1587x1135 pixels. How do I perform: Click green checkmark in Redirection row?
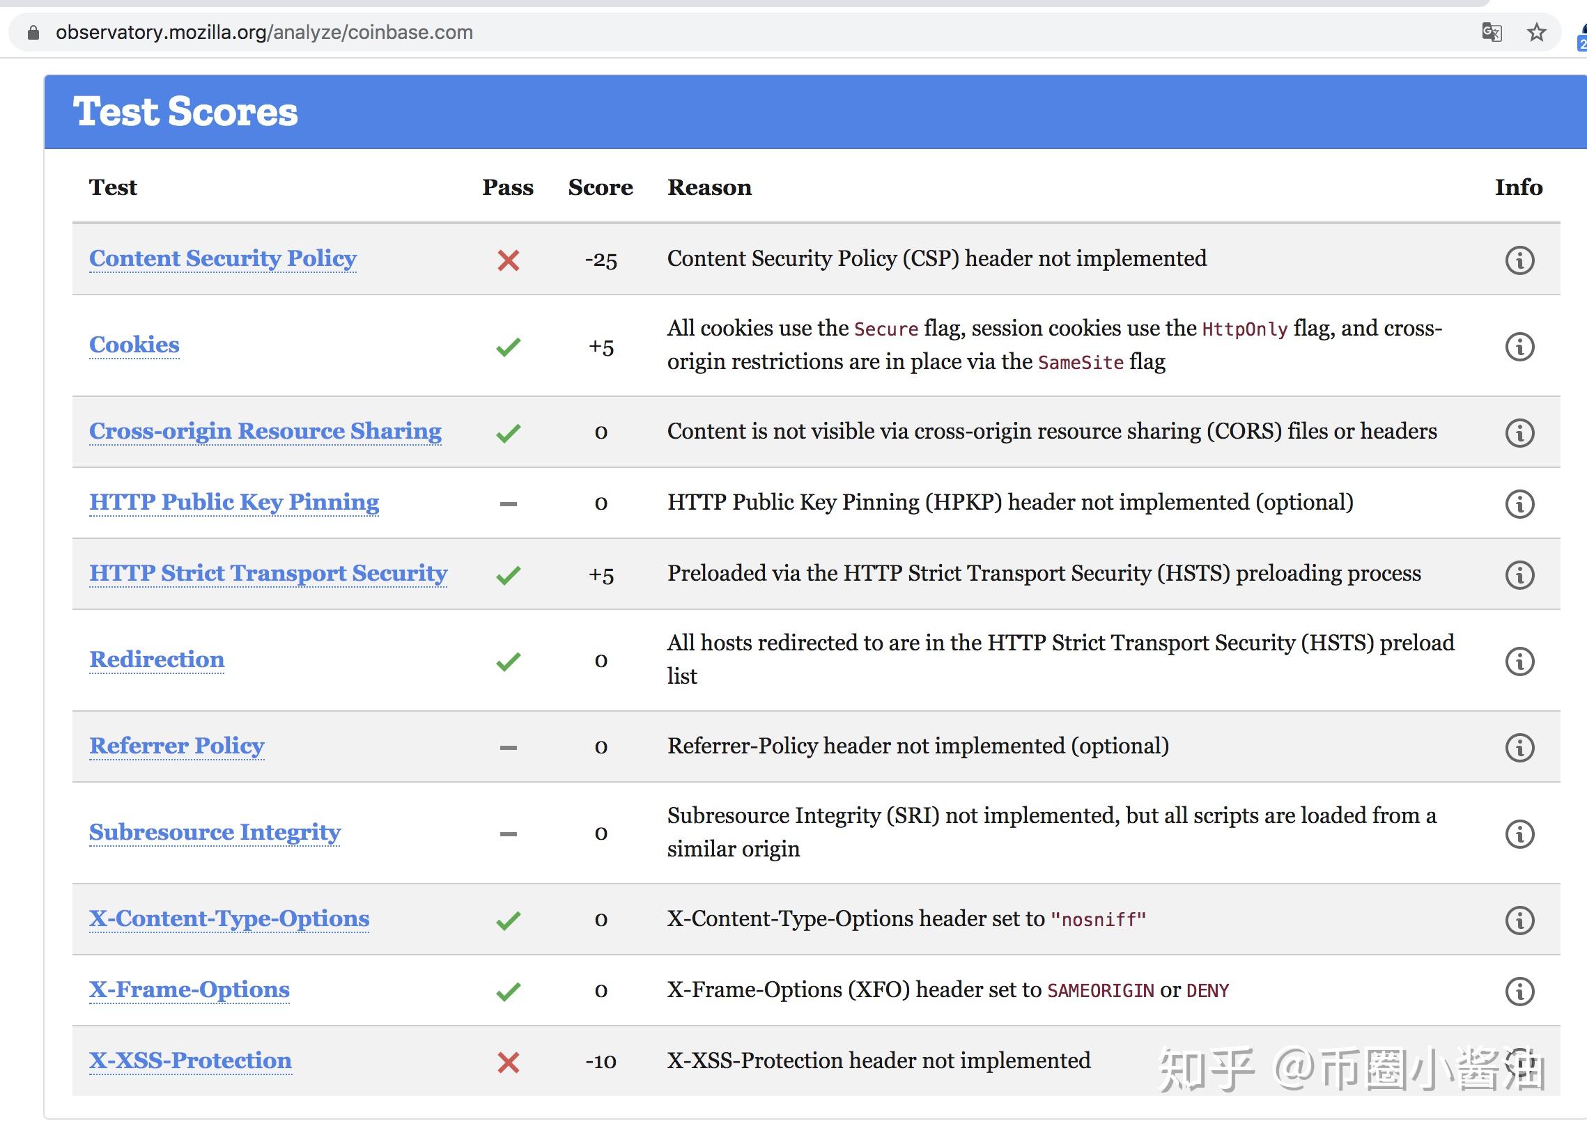click(x=509, y=661)
